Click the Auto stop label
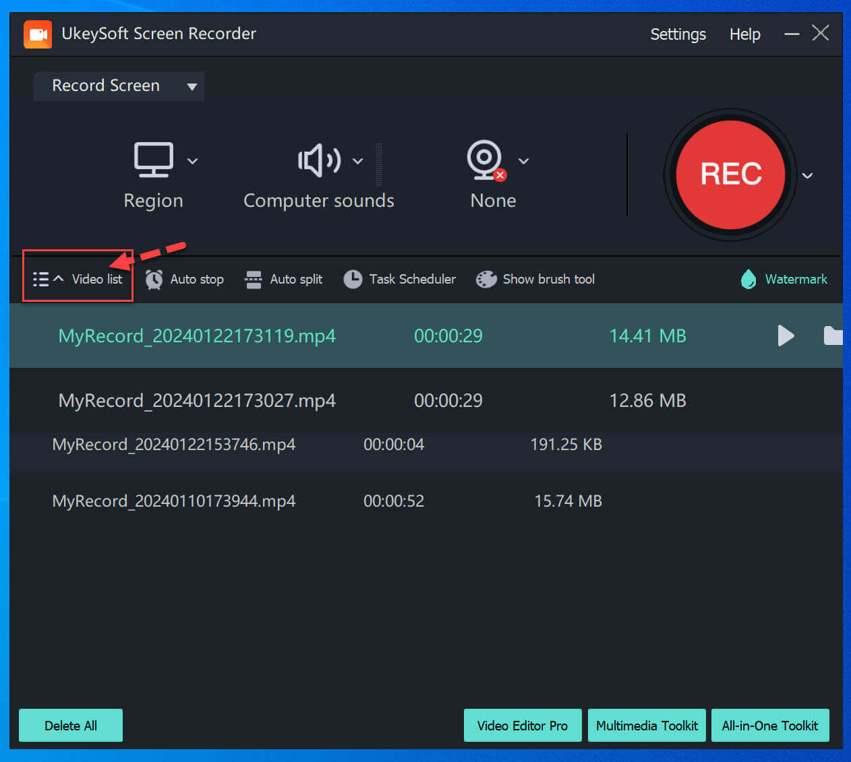Viewport: 851px width, 762px height. [x=197, y=279]
